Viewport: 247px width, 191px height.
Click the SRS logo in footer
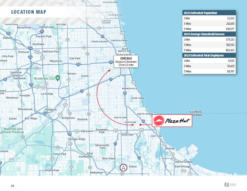coord(230,185)
